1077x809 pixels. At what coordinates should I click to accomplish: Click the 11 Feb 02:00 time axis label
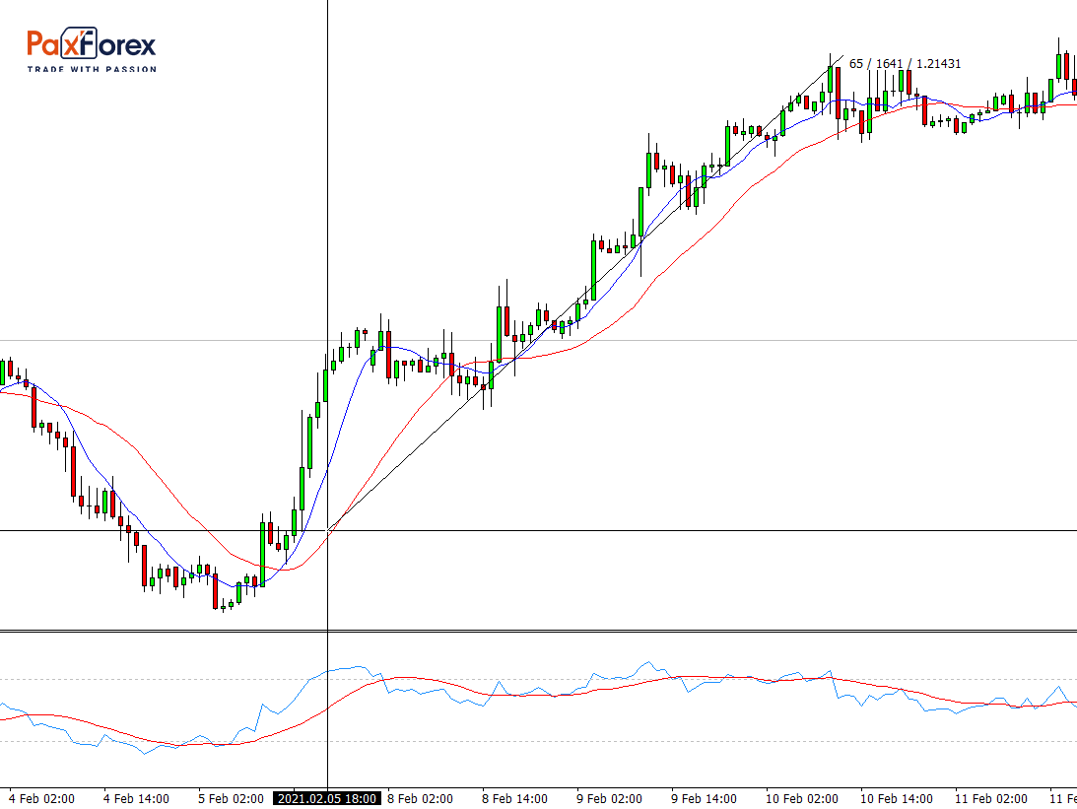[991, 799]
